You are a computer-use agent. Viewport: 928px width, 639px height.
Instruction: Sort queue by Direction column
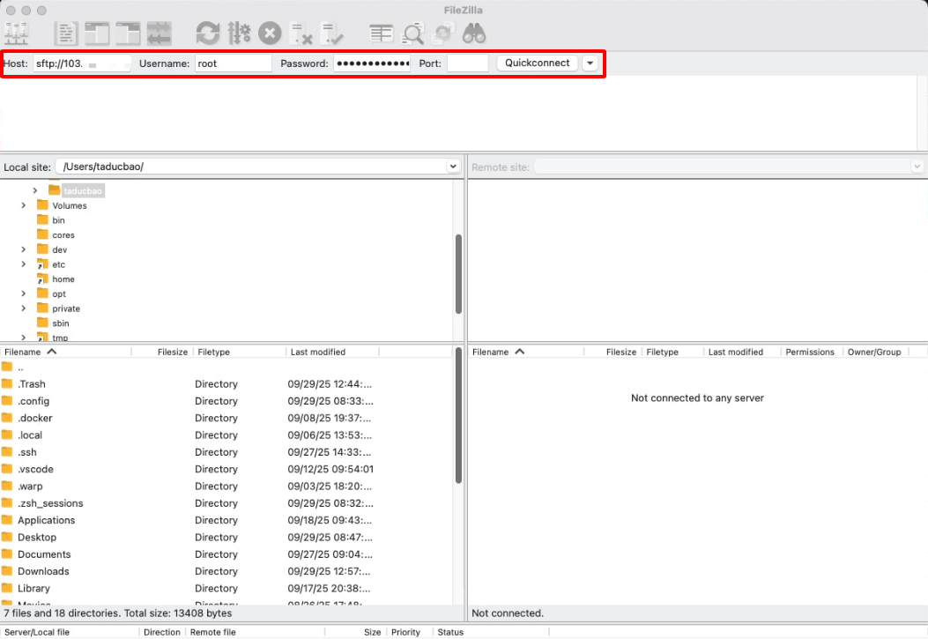pyautogui.click(x=162, y=632)
